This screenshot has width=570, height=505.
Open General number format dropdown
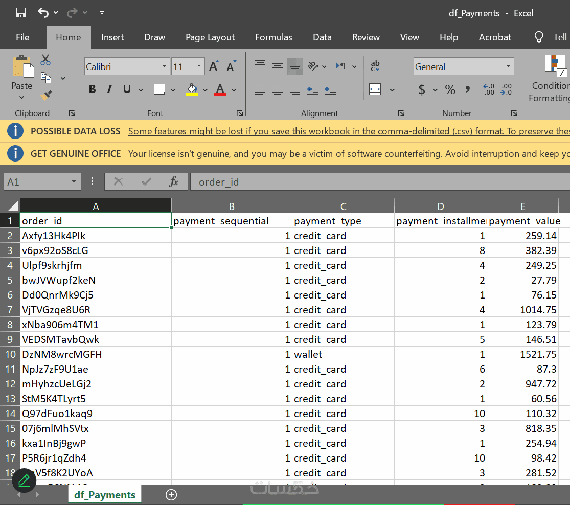[x=508, y=66]
